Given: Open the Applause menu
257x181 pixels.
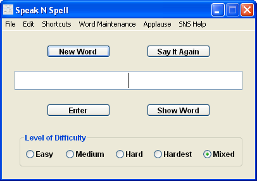Looking at the screenshot, I should [157, 24].
